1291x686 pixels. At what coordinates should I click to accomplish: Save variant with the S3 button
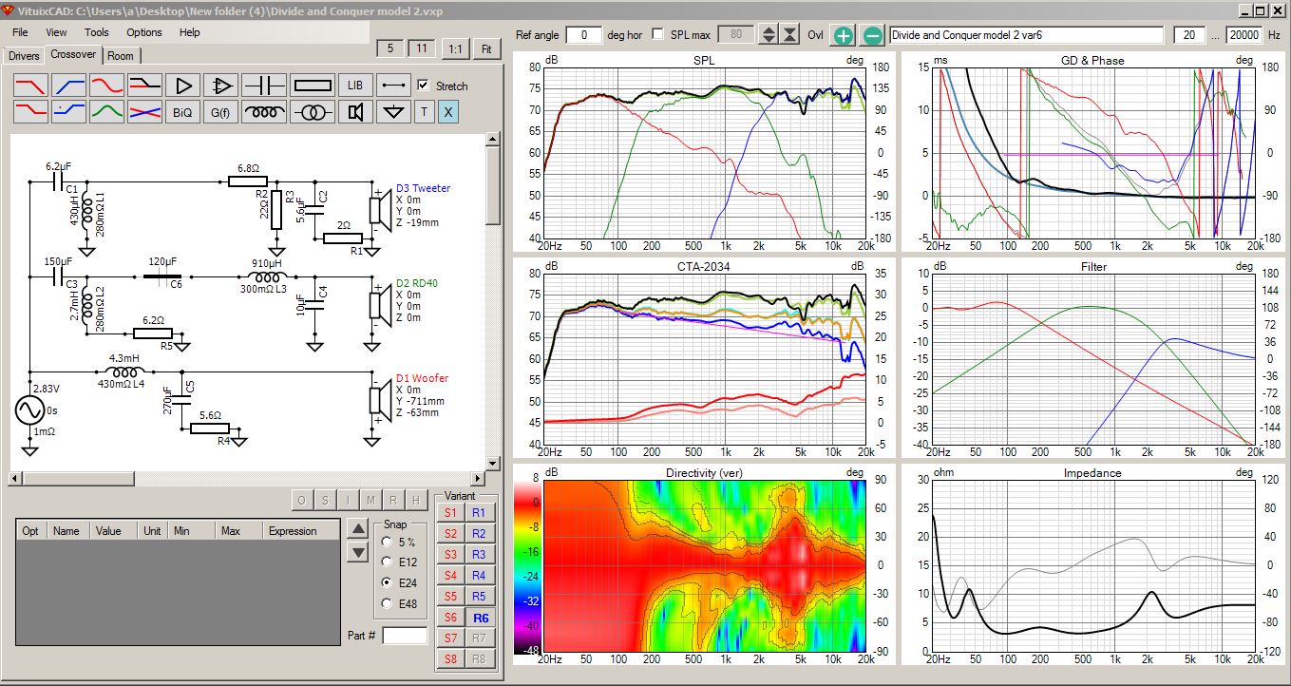point(449,554)
